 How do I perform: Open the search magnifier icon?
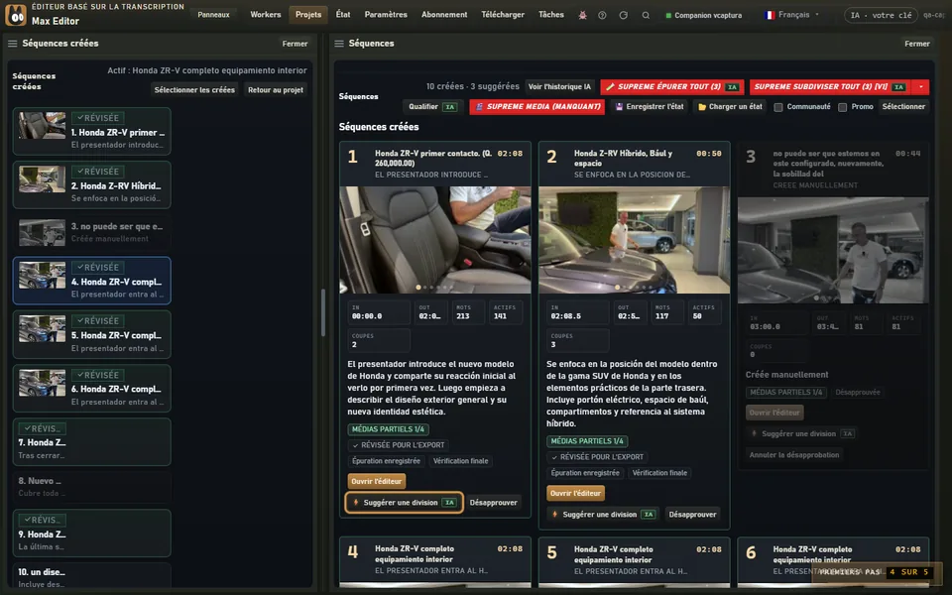coord(646,15)
